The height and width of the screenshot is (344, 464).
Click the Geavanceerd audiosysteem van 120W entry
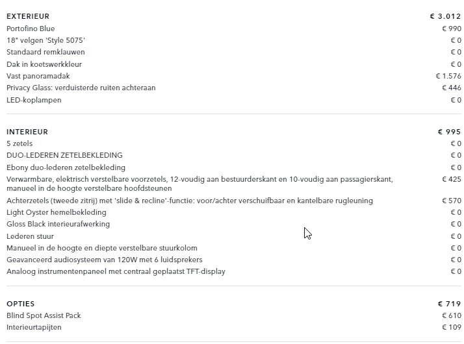pyautogui.click(x=104, y=260)
